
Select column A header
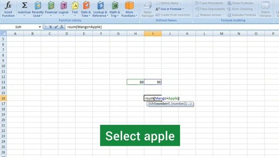(15, 34)
